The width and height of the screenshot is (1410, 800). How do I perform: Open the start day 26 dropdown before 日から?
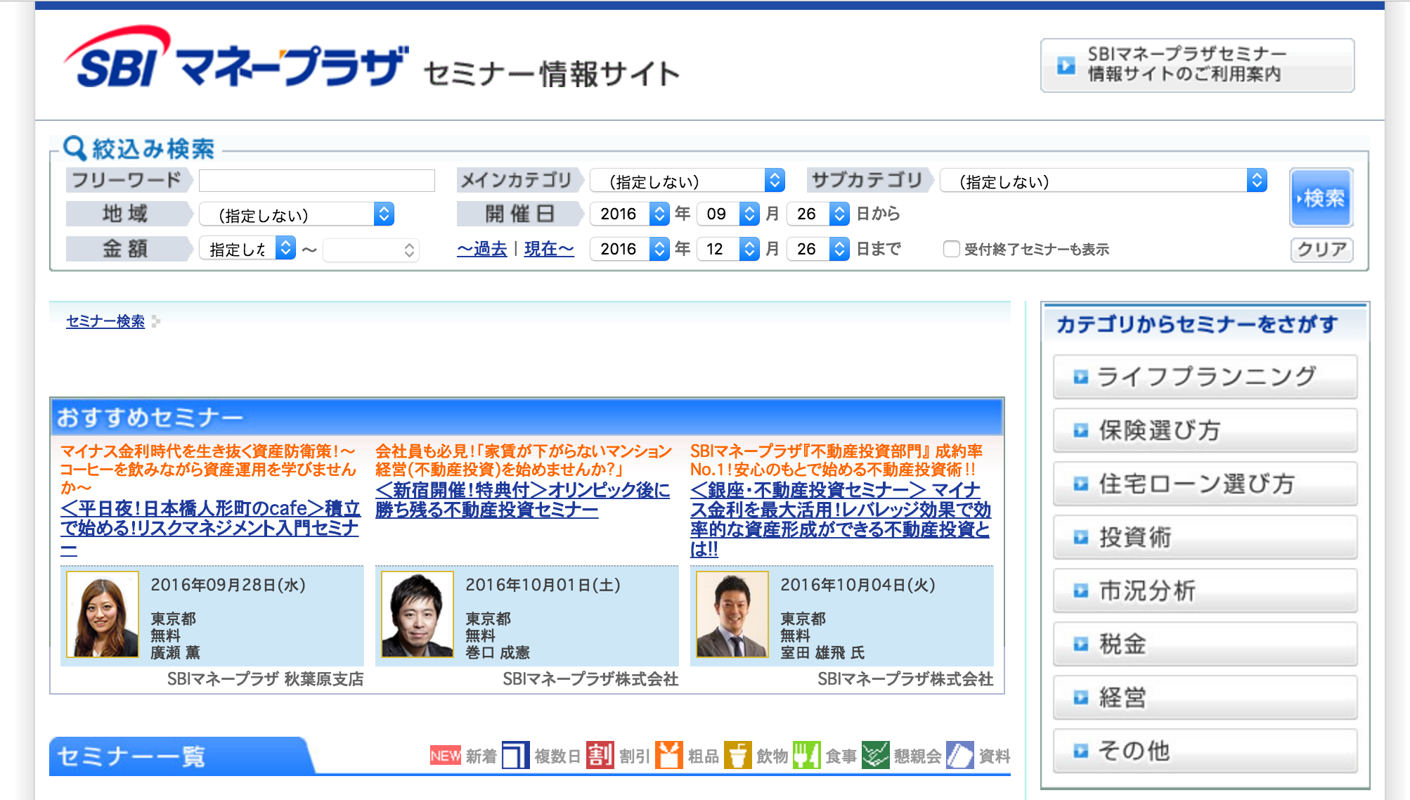[x=818, y=214]
